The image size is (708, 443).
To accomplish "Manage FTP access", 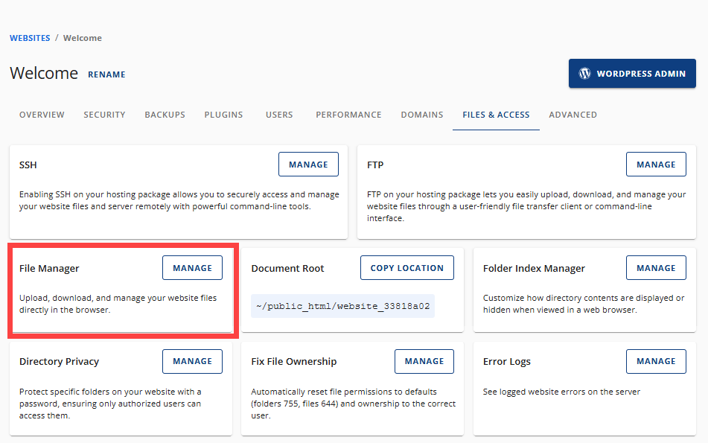I will pyautogui.click(x=656, y=164).
